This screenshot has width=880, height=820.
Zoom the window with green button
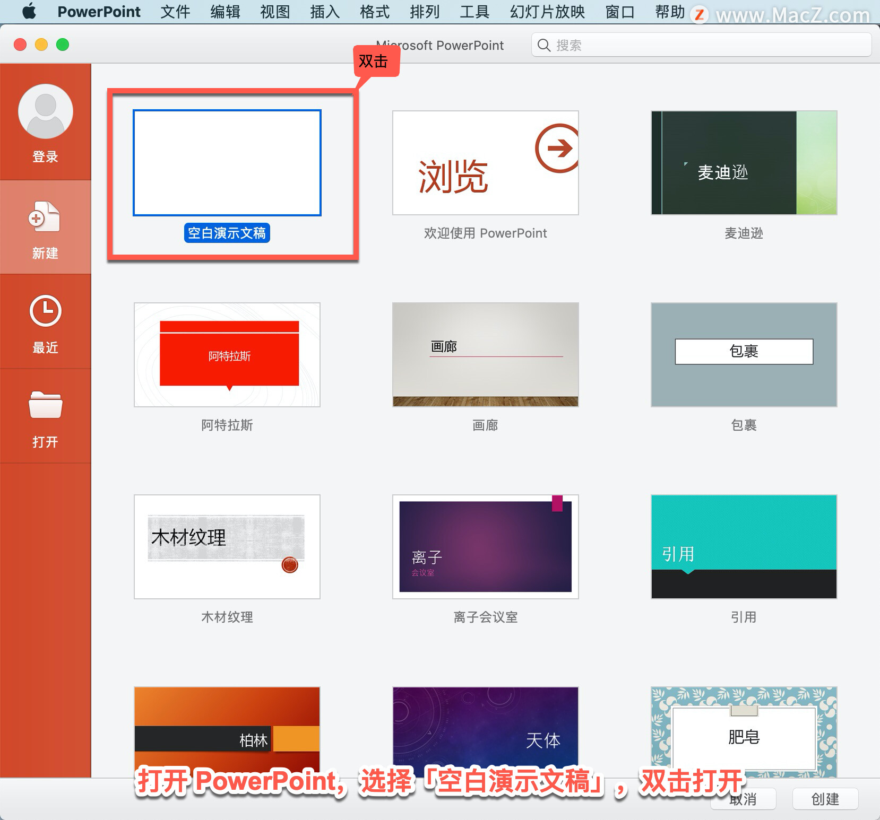(x=63, y=45)
